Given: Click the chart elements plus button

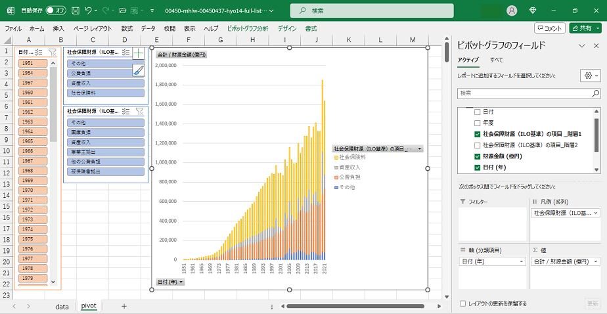Looking at the screenshot, I should click(139, 53).
